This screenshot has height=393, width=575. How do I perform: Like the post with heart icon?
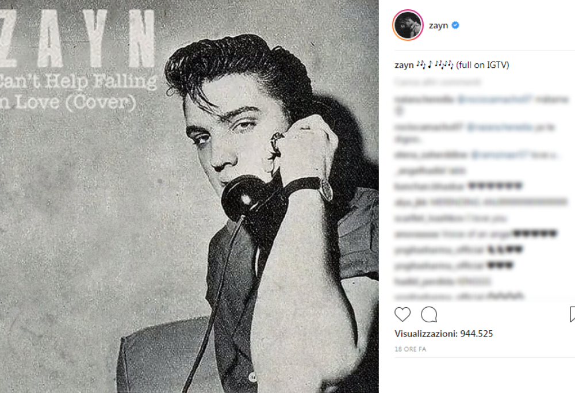(x=402, y=314)
